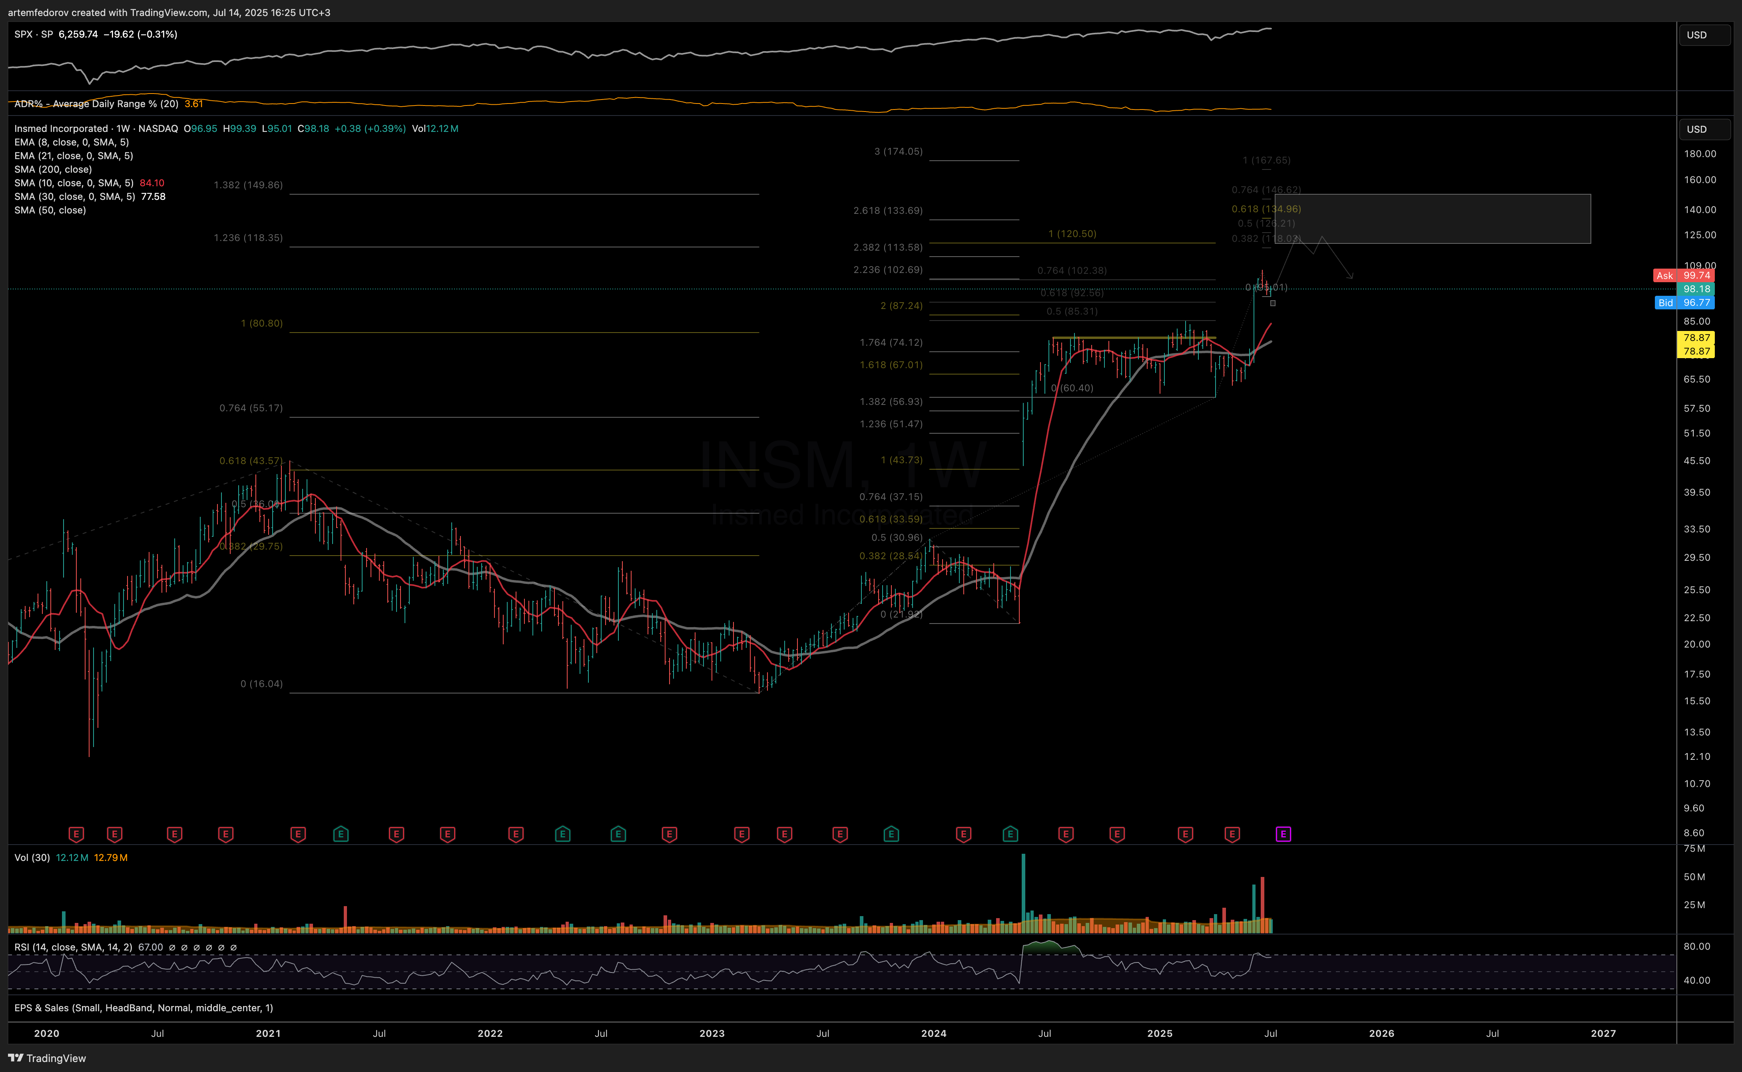This screenshot has width=1742, height=1072.
Task: Click the 0 (60.40) Fibonacci label
Action: click(1072, 388)
